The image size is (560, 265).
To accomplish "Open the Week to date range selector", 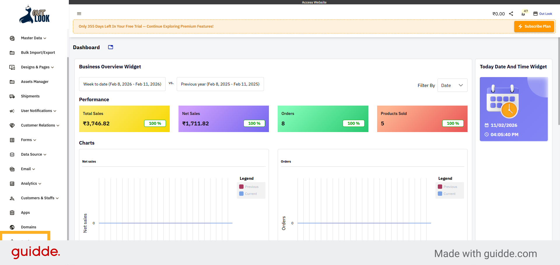I will 122,84.
